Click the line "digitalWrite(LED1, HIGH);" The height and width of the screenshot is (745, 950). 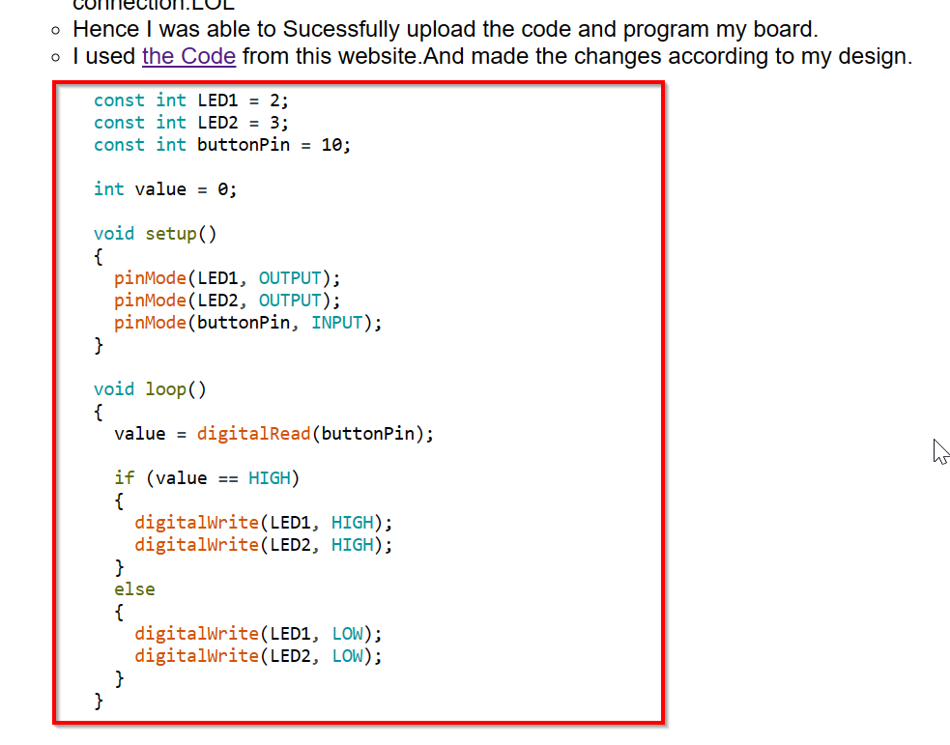[x=264, y=523]
